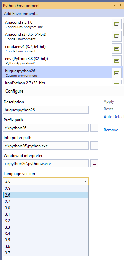Image resolution: width=124 pixels, height=260 pixels.
Task: Choose language version 3.2
Action: (x=46, y=221)
